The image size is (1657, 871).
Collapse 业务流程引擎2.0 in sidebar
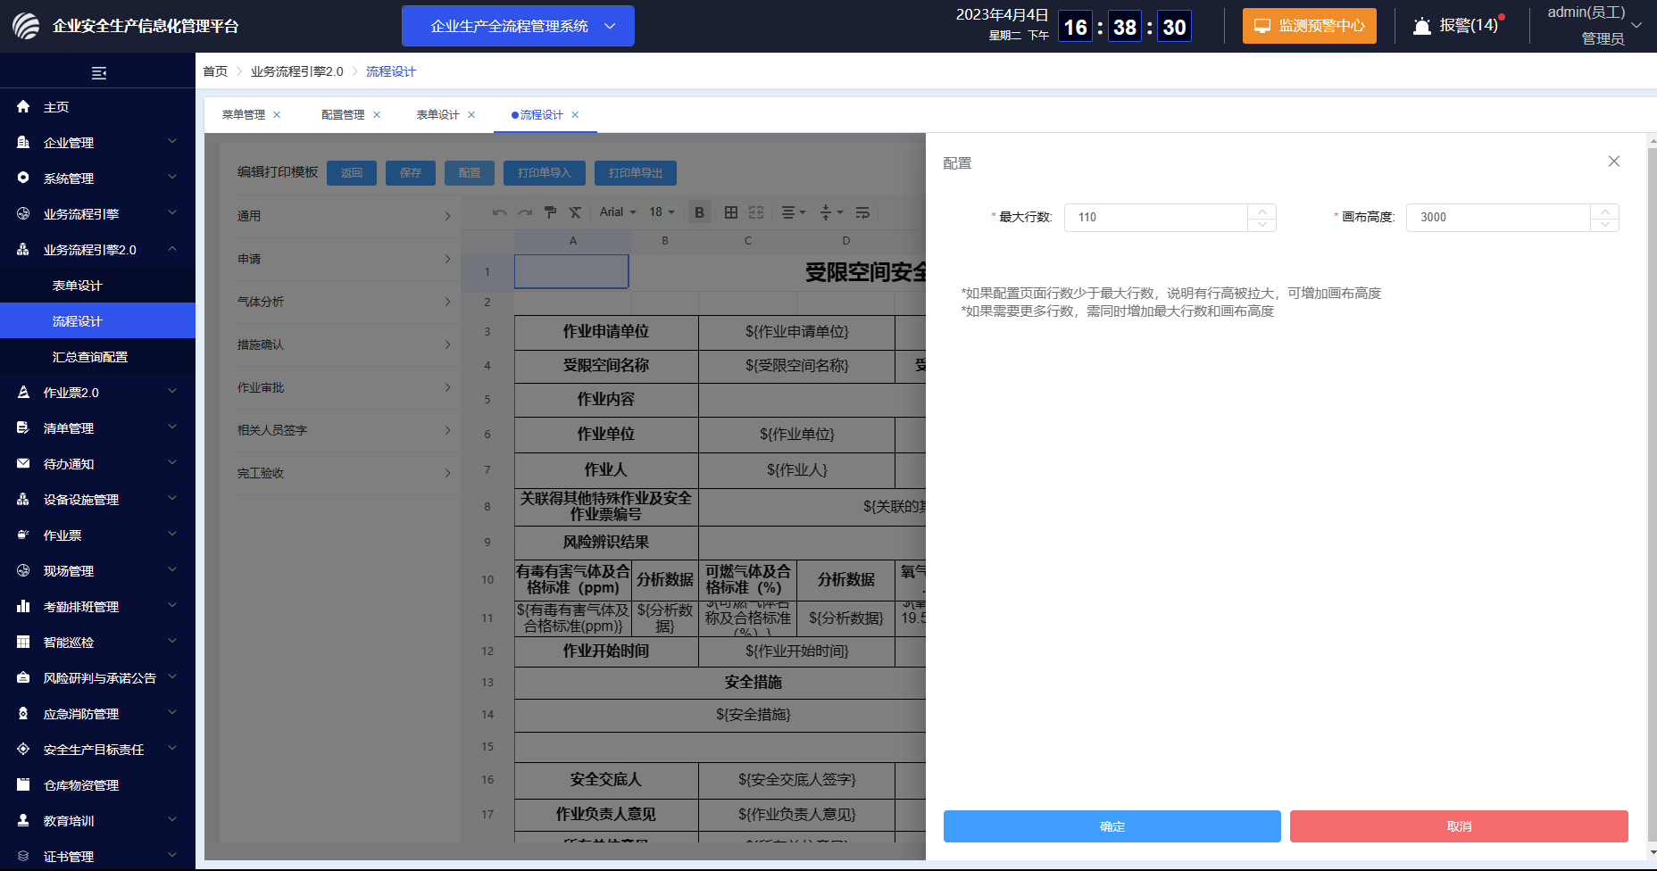[97, 249]
